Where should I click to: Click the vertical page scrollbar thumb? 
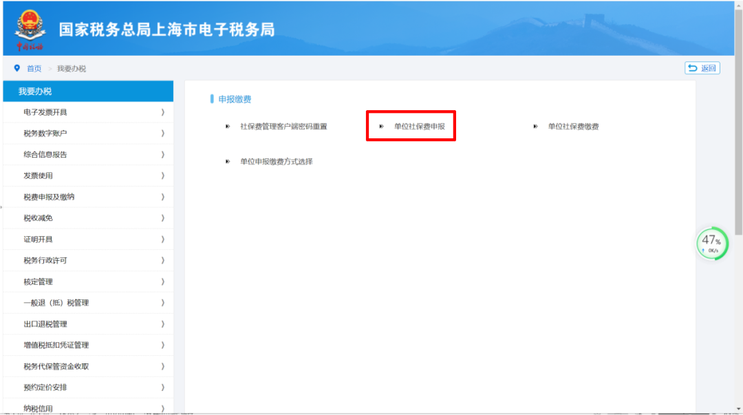[739, 122]
